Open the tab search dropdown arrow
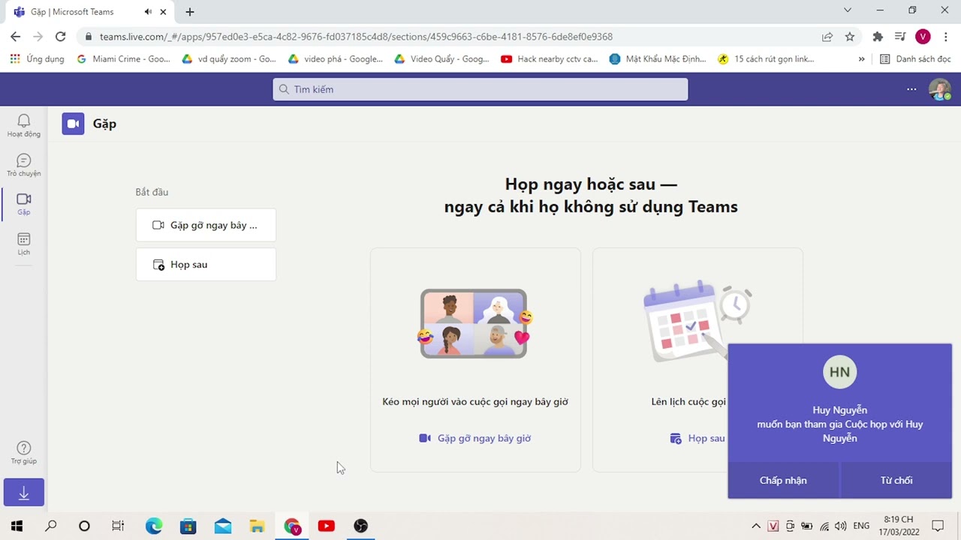This screenshot has height=540, width=961. [x=848, y=10]
